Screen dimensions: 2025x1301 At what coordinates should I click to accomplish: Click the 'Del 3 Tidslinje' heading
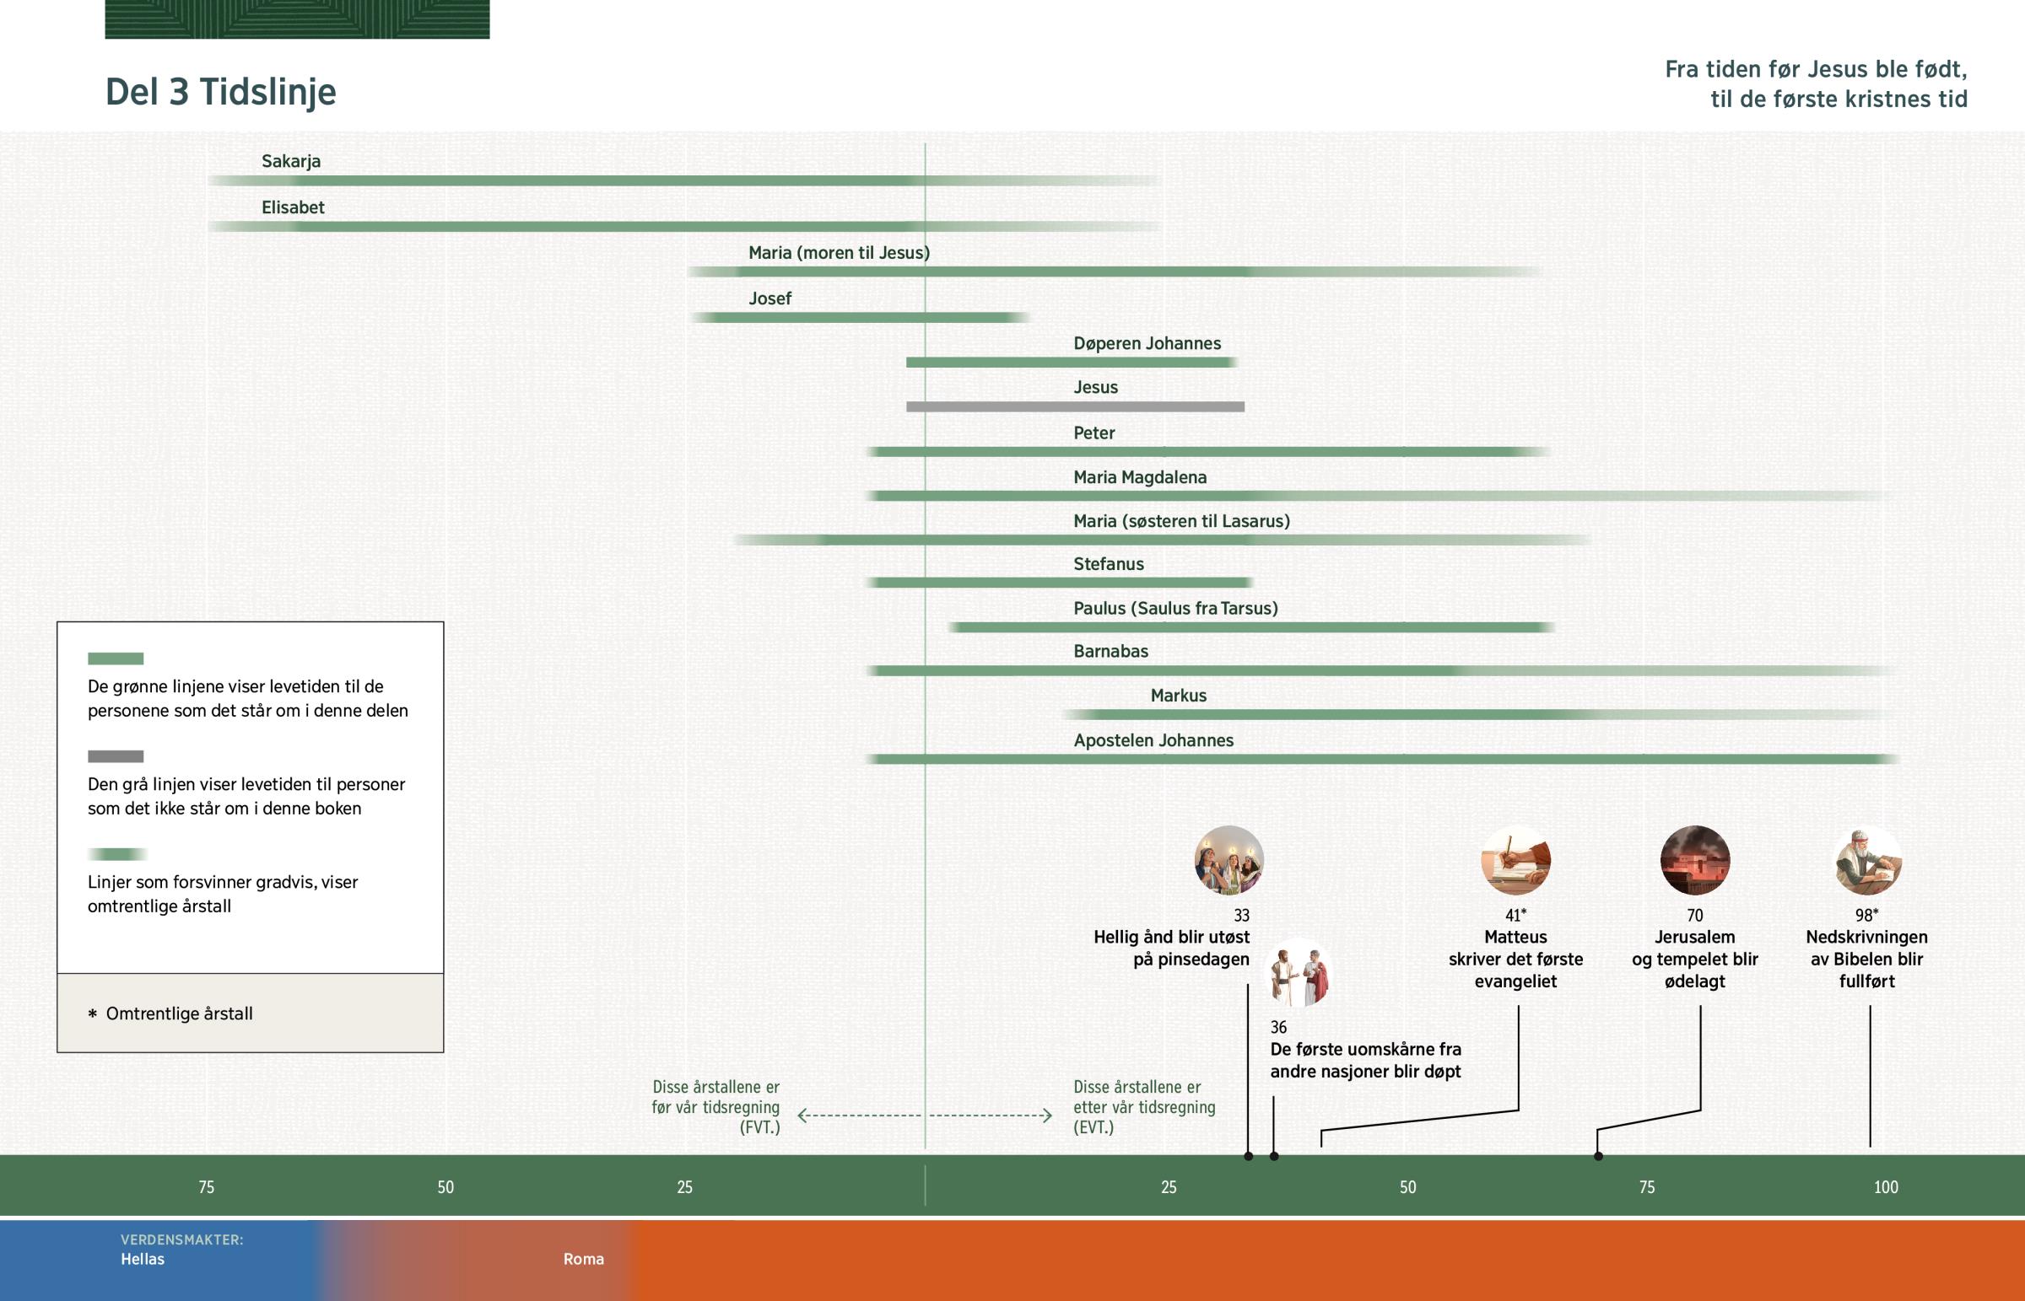point(220,91)
